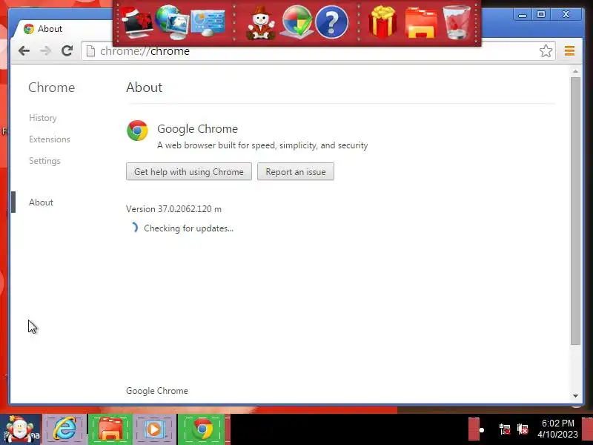Viewport: 593px width, 445px height.
Task: Click the Version 37.0.2062.120 m text
Action: pos(173,209)
